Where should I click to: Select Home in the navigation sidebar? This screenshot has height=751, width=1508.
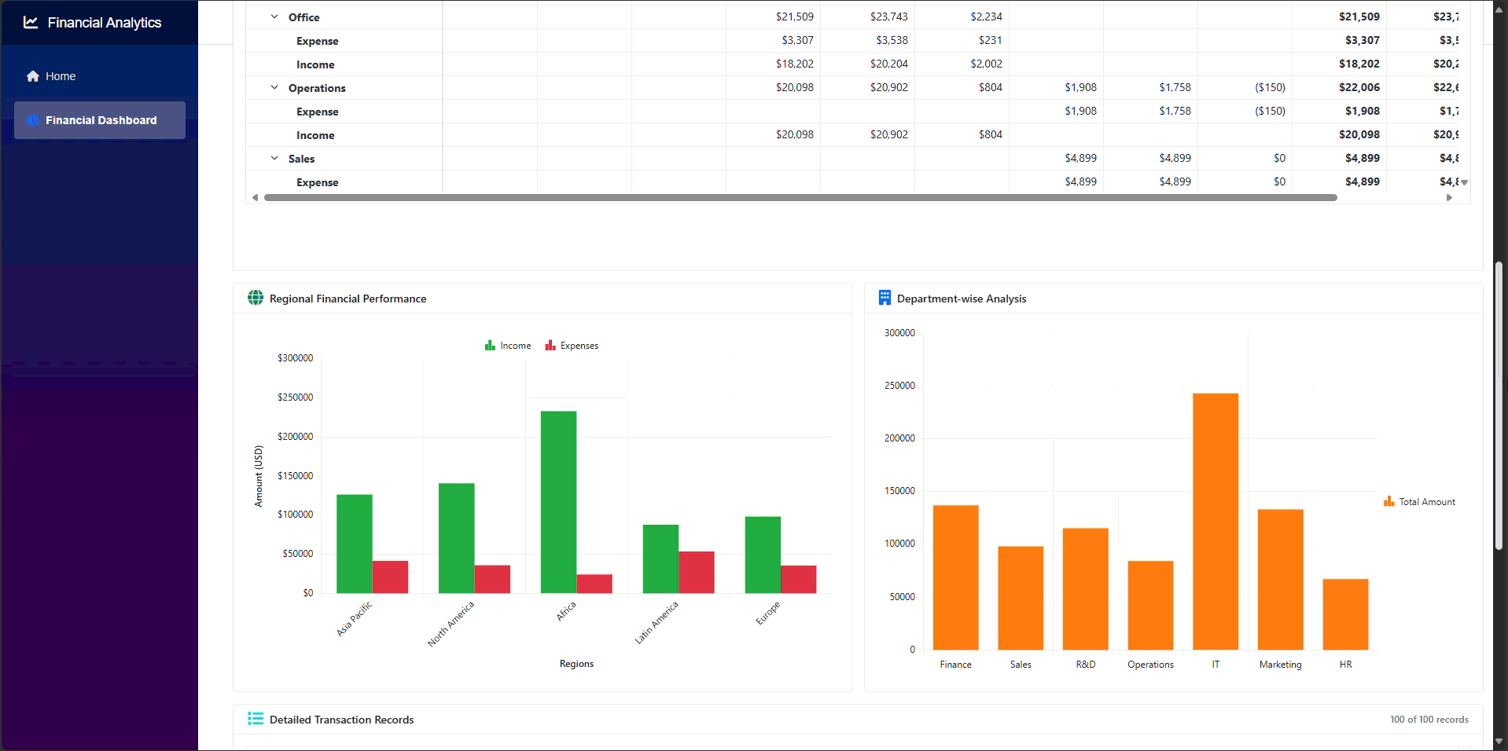[59, 75]
